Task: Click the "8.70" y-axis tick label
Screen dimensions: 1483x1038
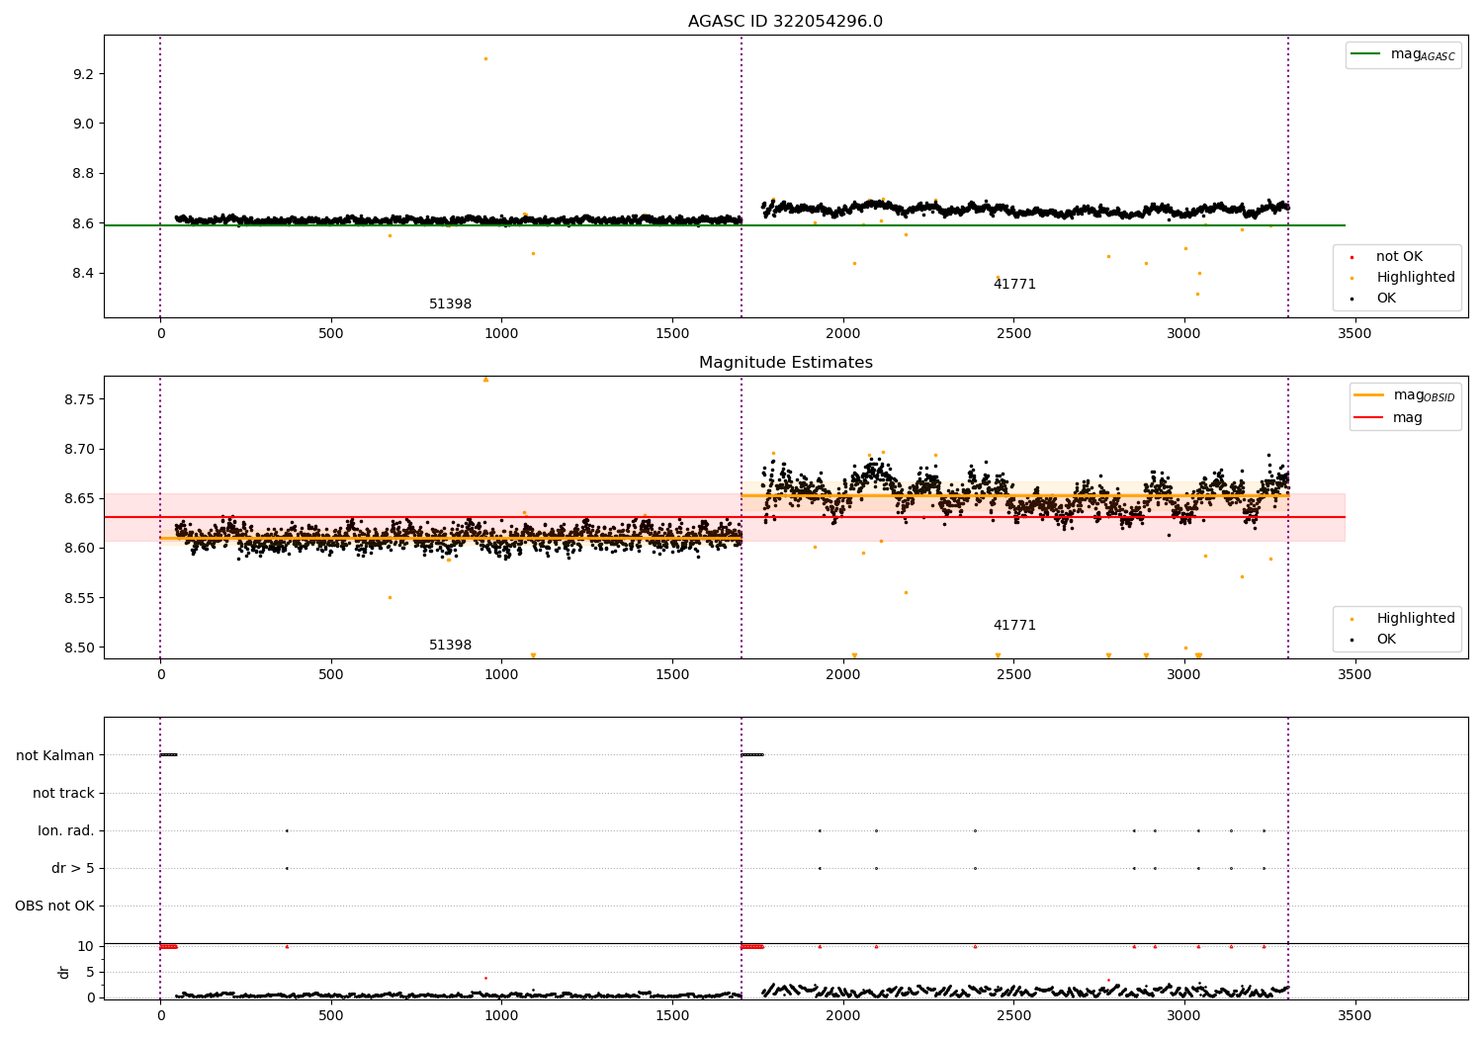Action: pyautogui.click(x=78, y=449)
